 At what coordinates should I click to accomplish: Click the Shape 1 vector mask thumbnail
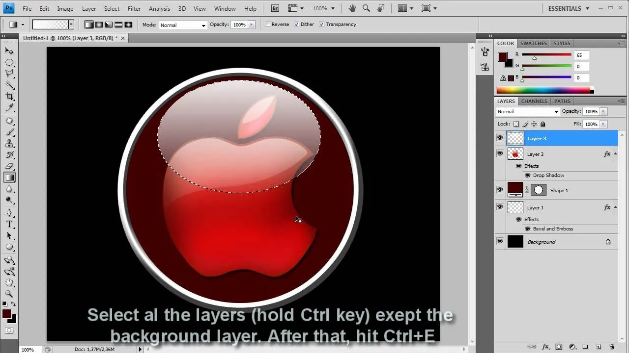pos(539,190)
